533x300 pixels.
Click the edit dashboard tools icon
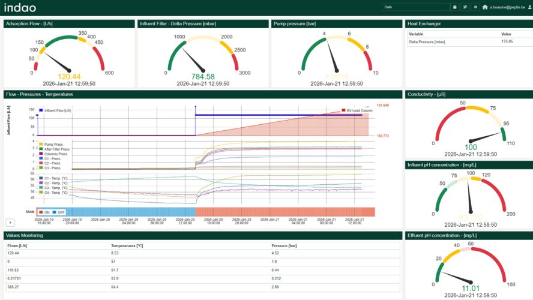tap(465, 7)
